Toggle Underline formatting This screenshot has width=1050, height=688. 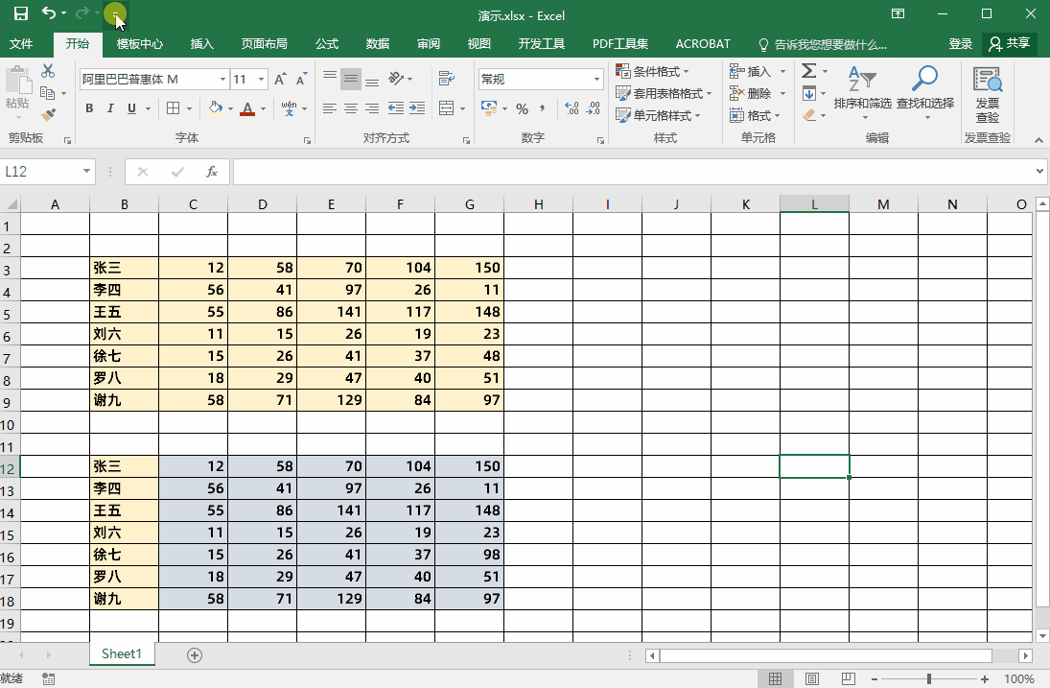pyautogui.click(x=132, y=108)
